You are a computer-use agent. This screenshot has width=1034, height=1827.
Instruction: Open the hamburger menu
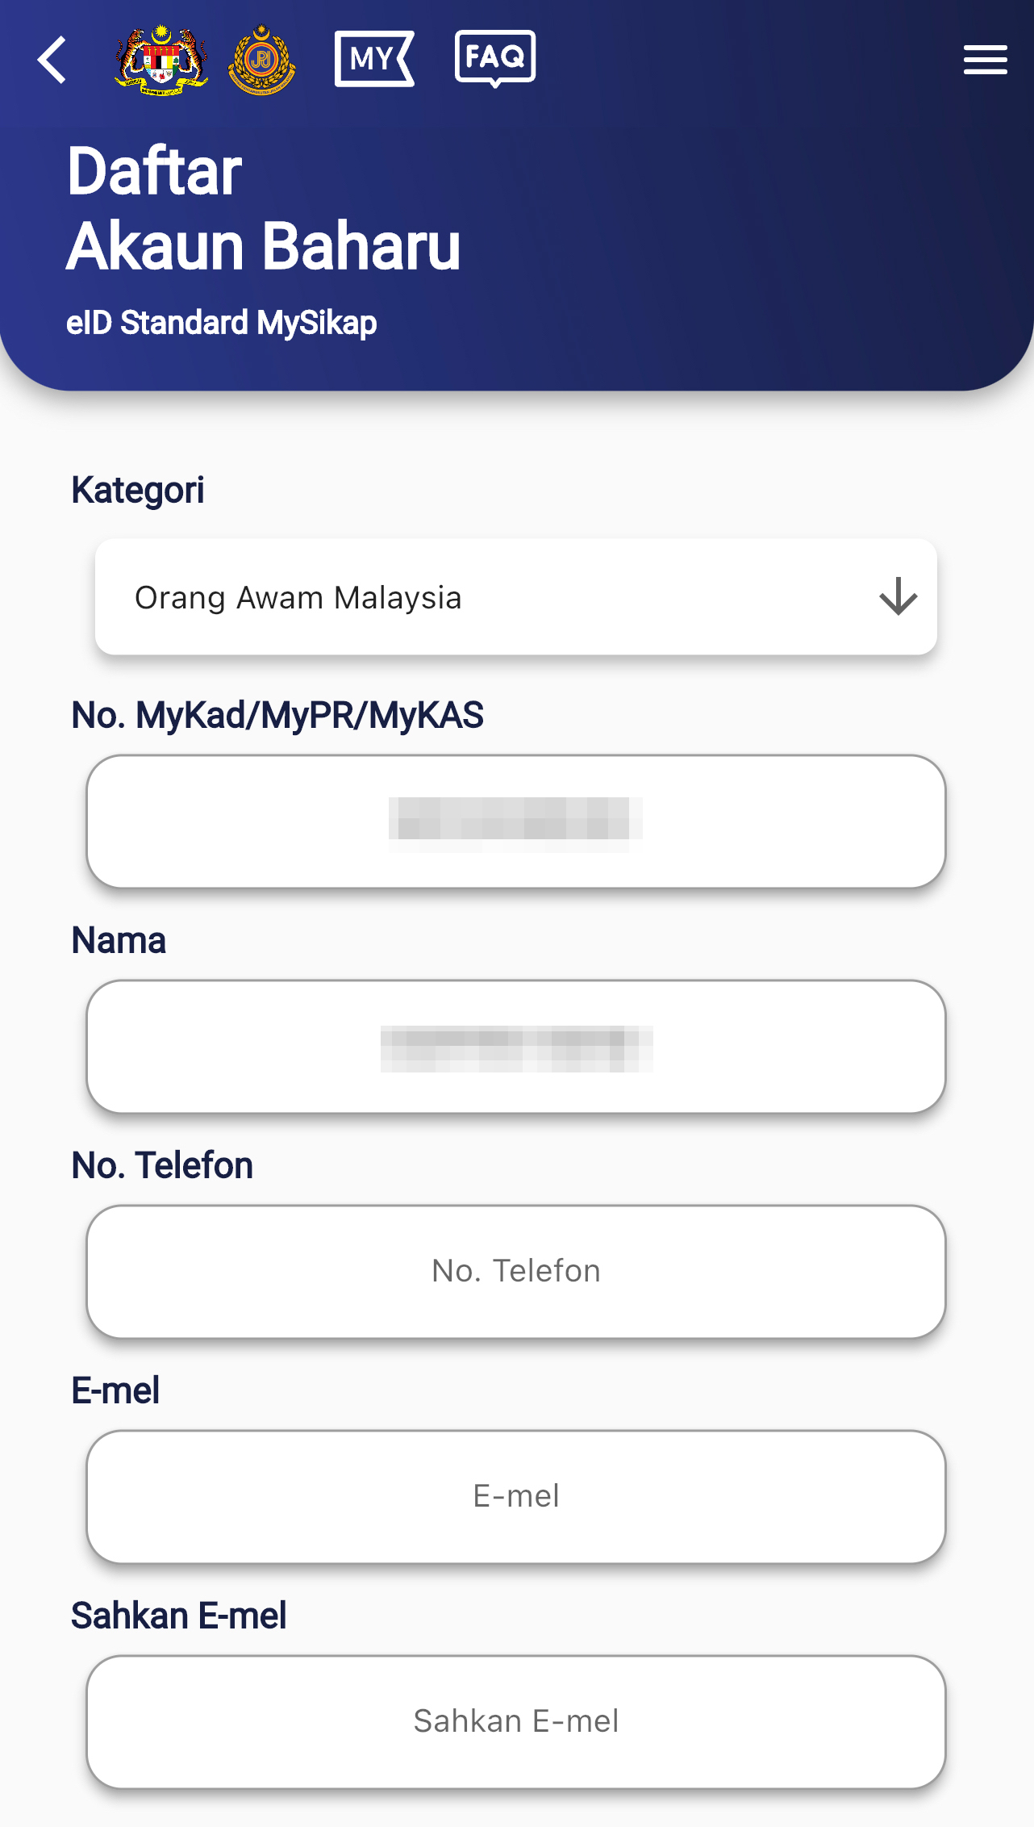[x=985, y=61]
